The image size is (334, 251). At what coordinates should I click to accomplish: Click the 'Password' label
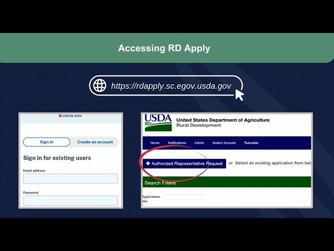[x=31, y=192]
